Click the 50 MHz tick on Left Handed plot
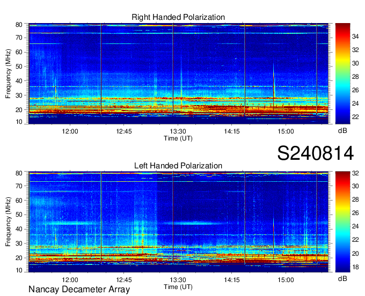 (19, 214)
